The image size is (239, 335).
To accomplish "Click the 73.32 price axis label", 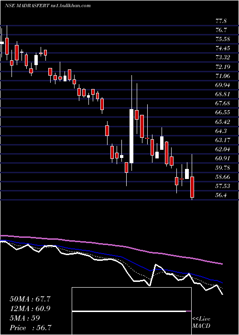I will pyautogui.click(x=223, y=58).
